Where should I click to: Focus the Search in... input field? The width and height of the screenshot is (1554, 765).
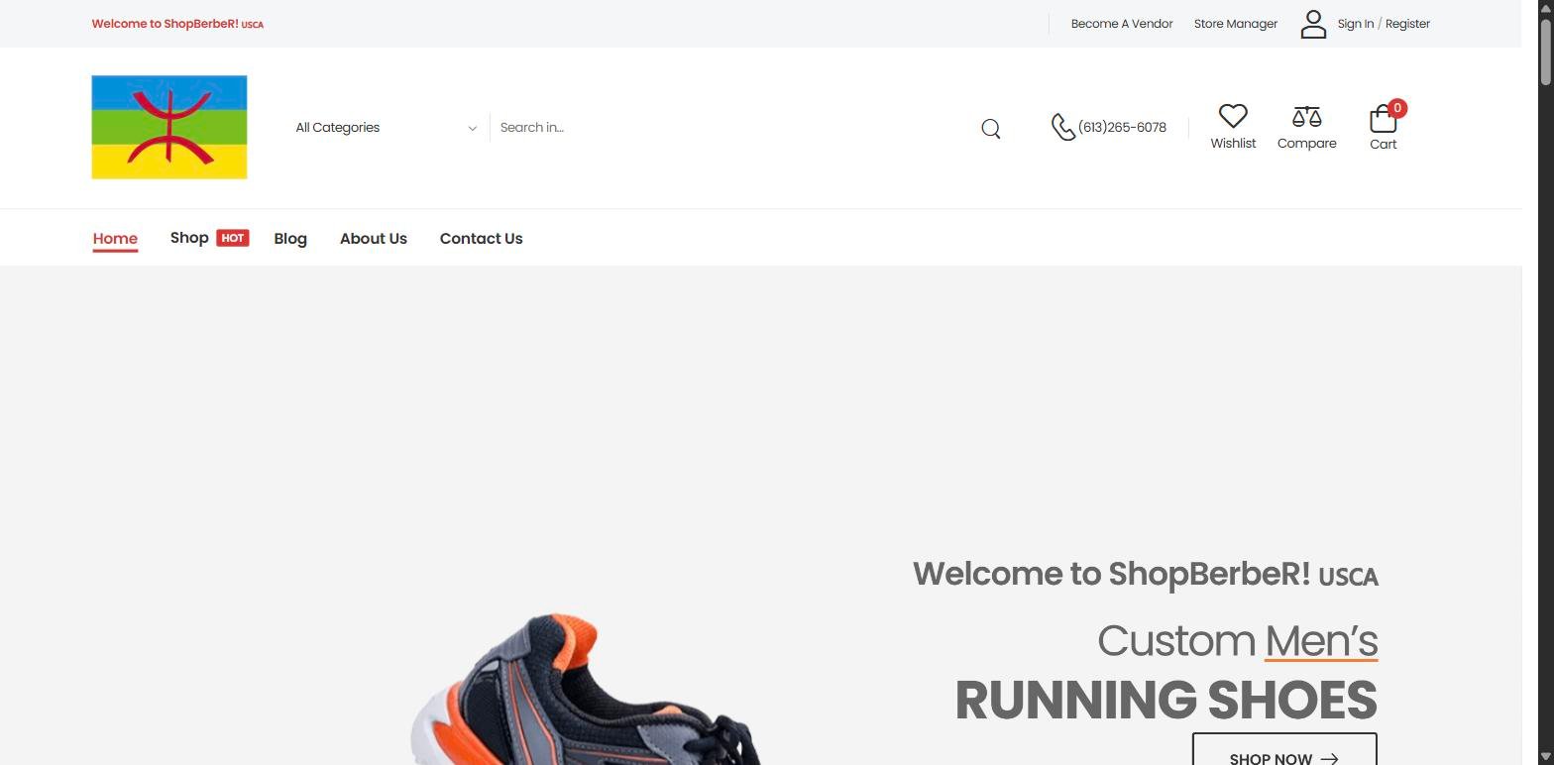[x=733, y=127]
